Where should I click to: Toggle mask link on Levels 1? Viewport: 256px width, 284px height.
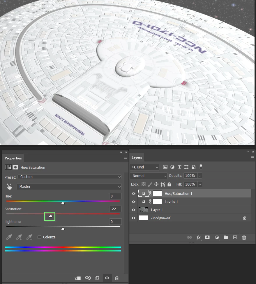pyautogui.click(x=150, y=202)
